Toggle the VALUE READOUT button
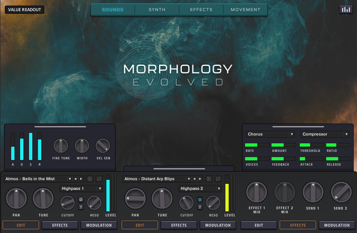Screen dimensions: 357x233 pos(25,10)
